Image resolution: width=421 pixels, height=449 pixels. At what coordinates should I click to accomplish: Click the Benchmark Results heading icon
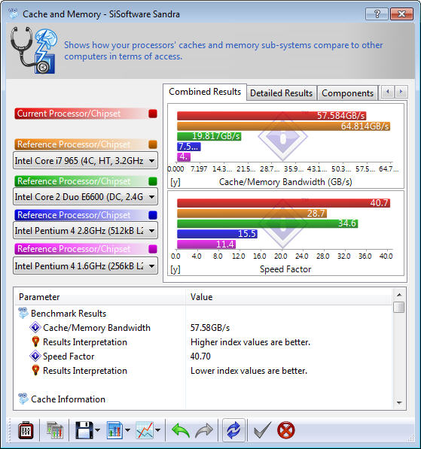23,313
